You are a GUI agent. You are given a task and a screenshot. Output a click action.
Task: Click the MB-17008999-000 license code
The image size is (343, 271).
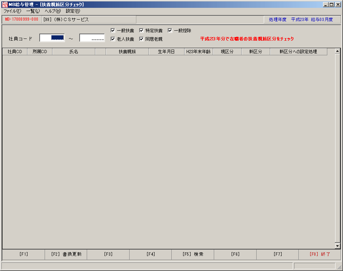point(22,20)
